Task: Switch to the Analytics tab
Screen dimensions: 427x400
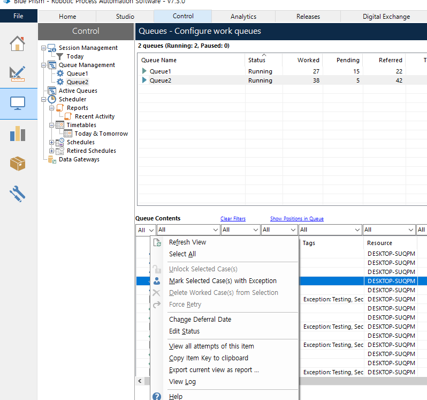Action: [243, 17]
